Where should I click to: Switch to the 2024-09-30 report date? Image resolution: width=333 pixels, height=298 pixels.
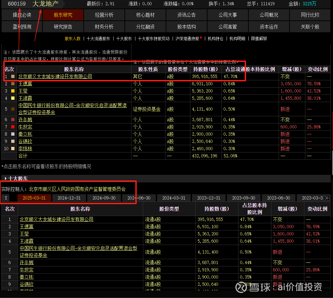pos(104,198)
